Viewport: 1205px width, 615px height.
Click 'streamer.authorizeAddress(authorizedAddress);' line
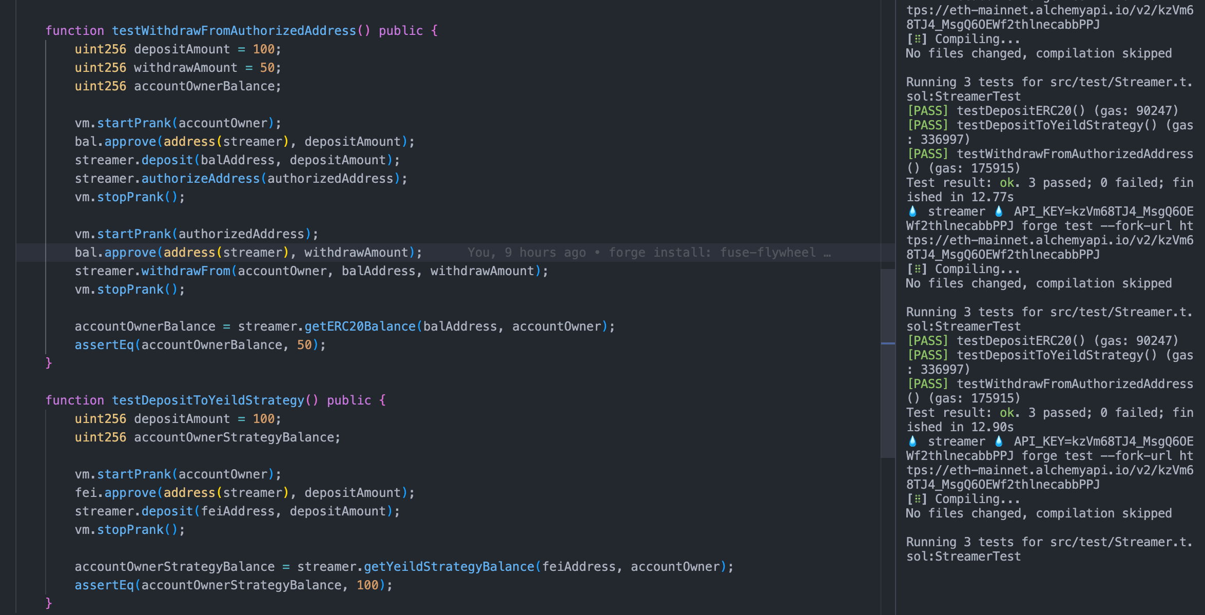[241, 179]
